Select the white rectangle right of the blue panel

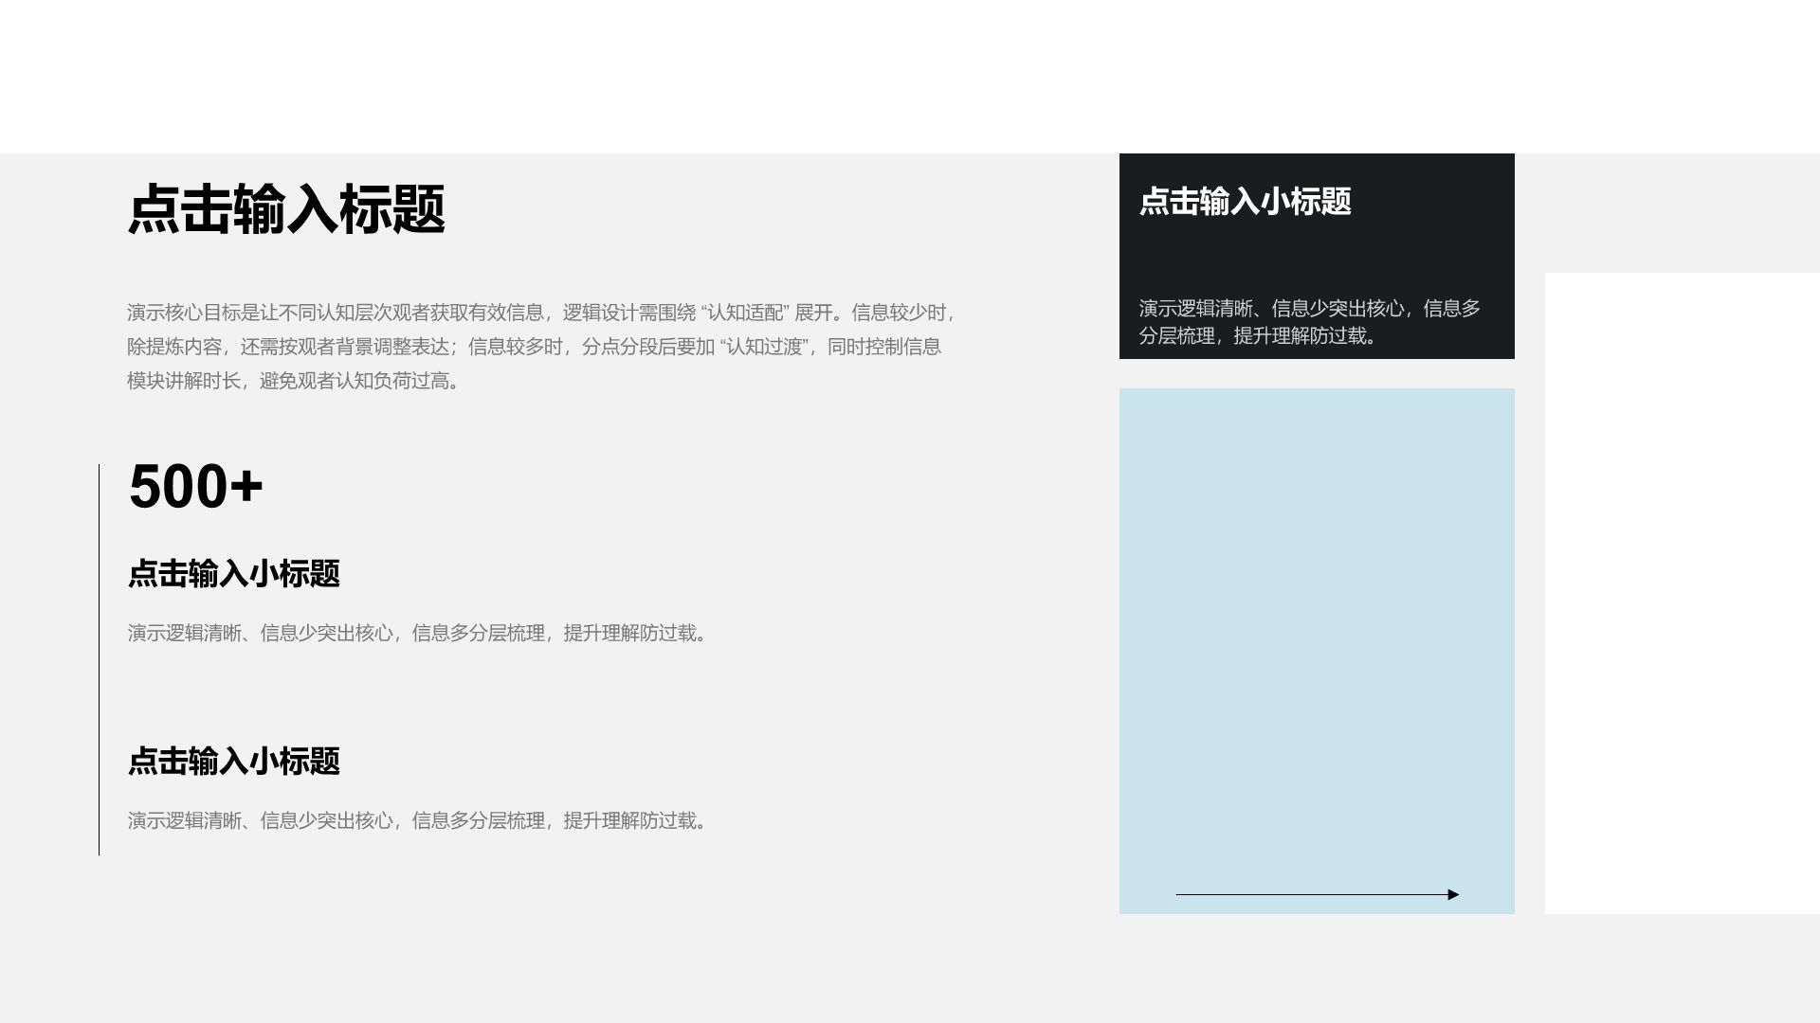point(1683,592)
